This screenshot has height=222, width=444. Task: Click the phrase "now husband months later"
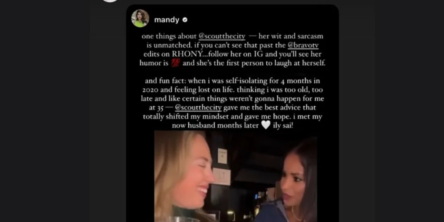pyautogui.click(x=215, y=126)
